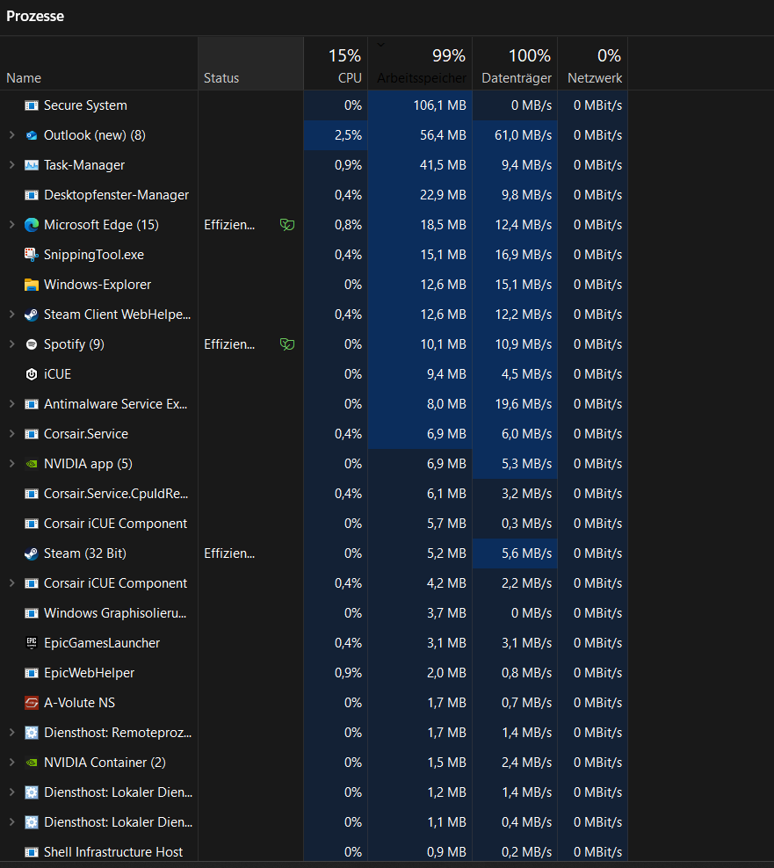Select the EpicGamesLauncher process name

[x=102, y=643]
